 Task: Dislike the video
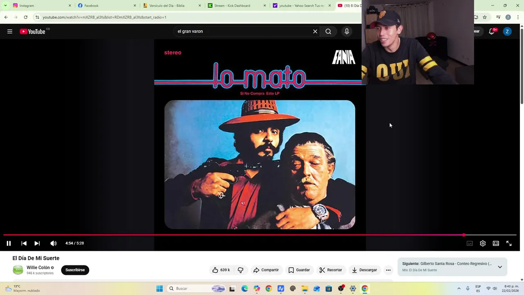[241, 270]
